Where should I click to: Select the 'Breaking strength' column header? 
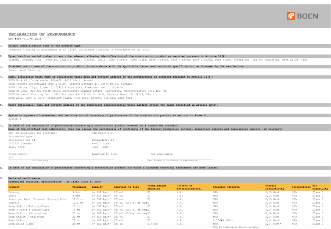226,187
